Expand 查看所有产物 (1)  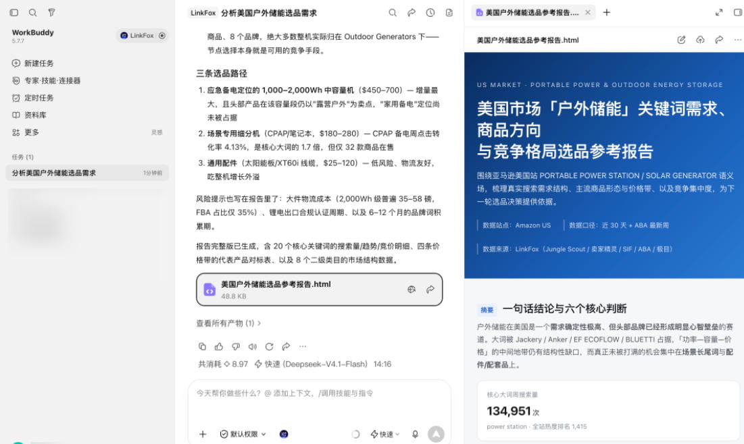pos(228,323)
